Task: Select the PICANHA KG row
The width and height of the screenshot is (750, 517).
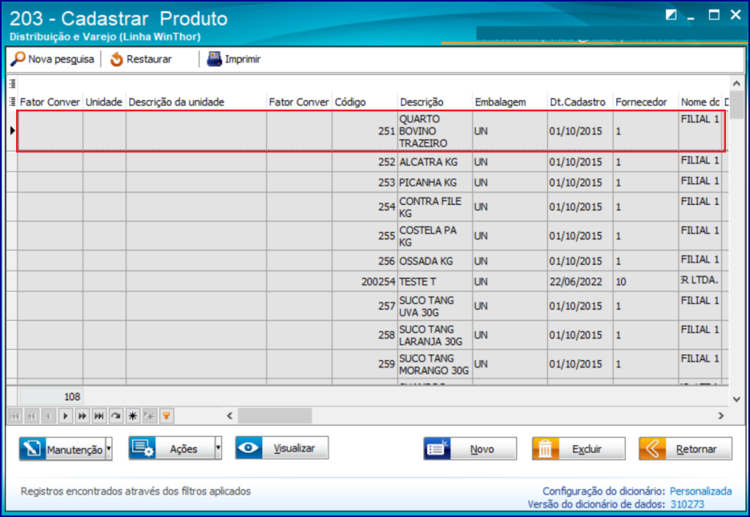Action: click(369, 182)
